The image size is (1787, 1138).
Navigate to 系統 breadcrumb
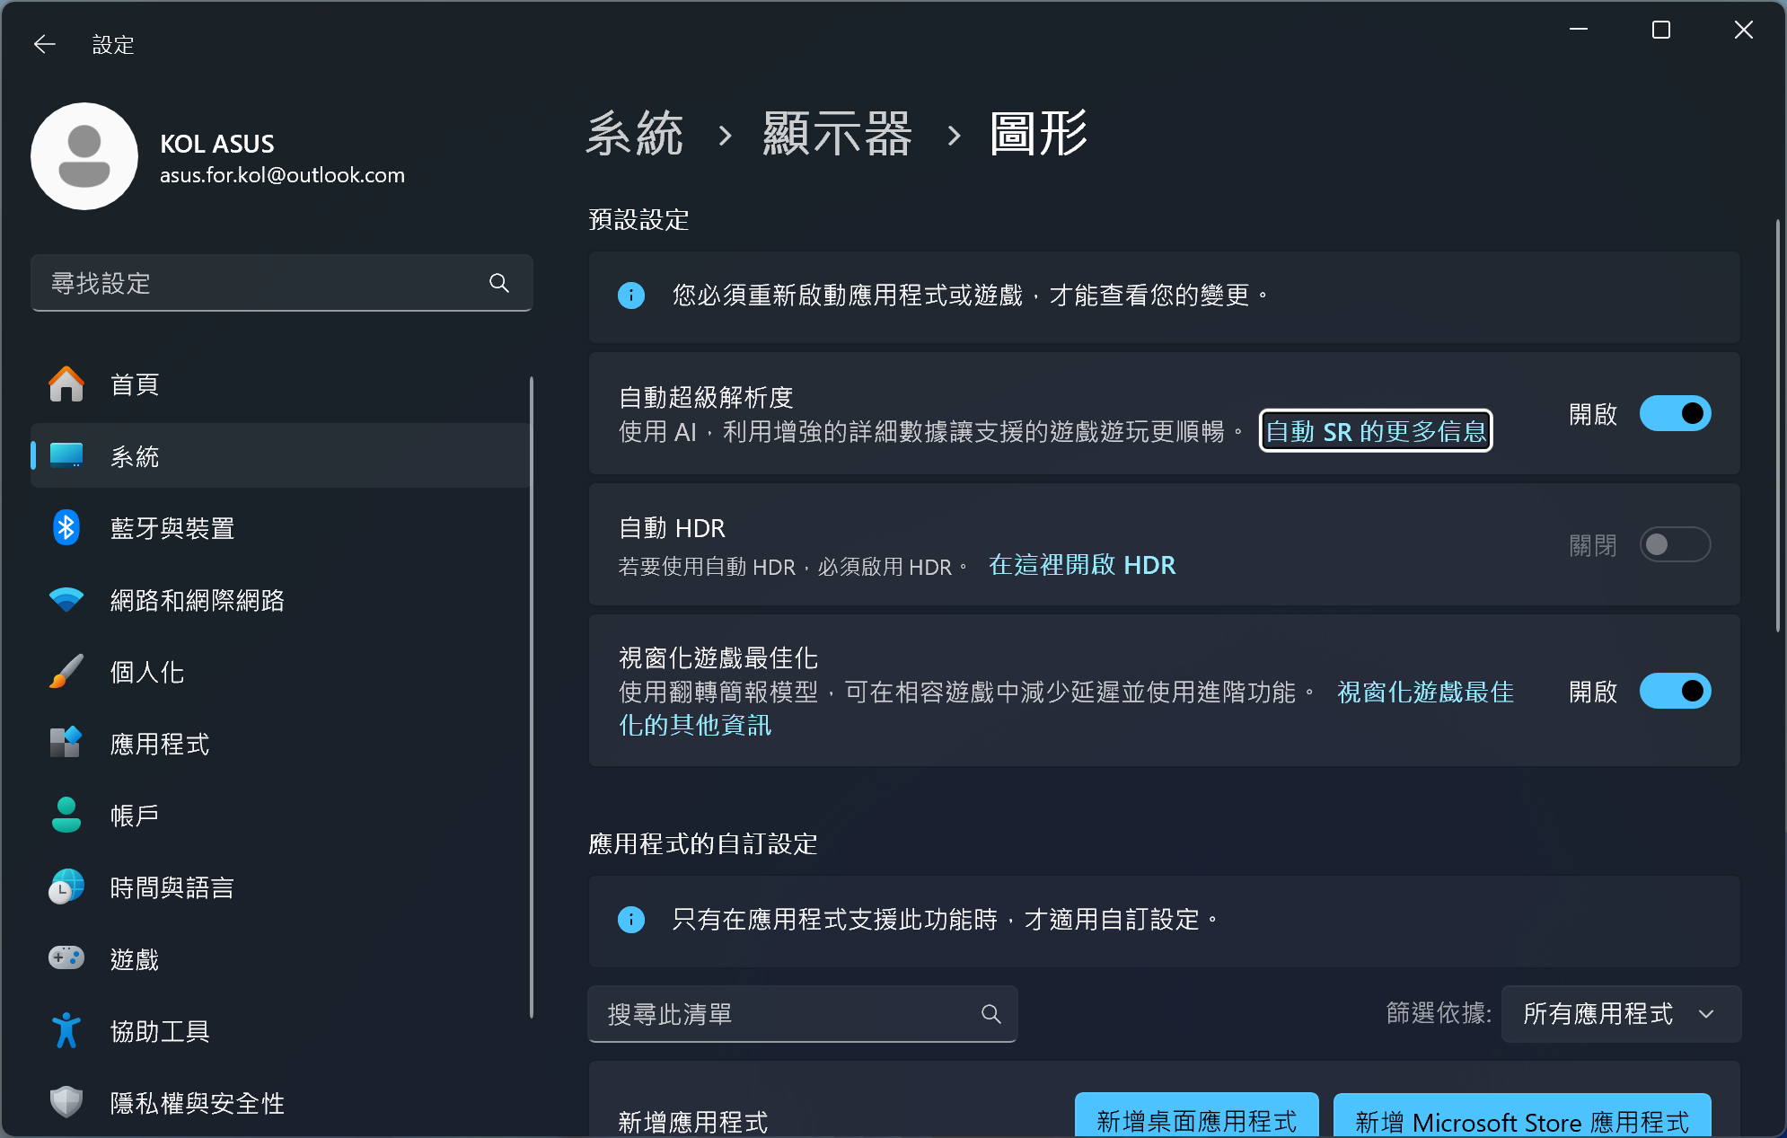634,135
